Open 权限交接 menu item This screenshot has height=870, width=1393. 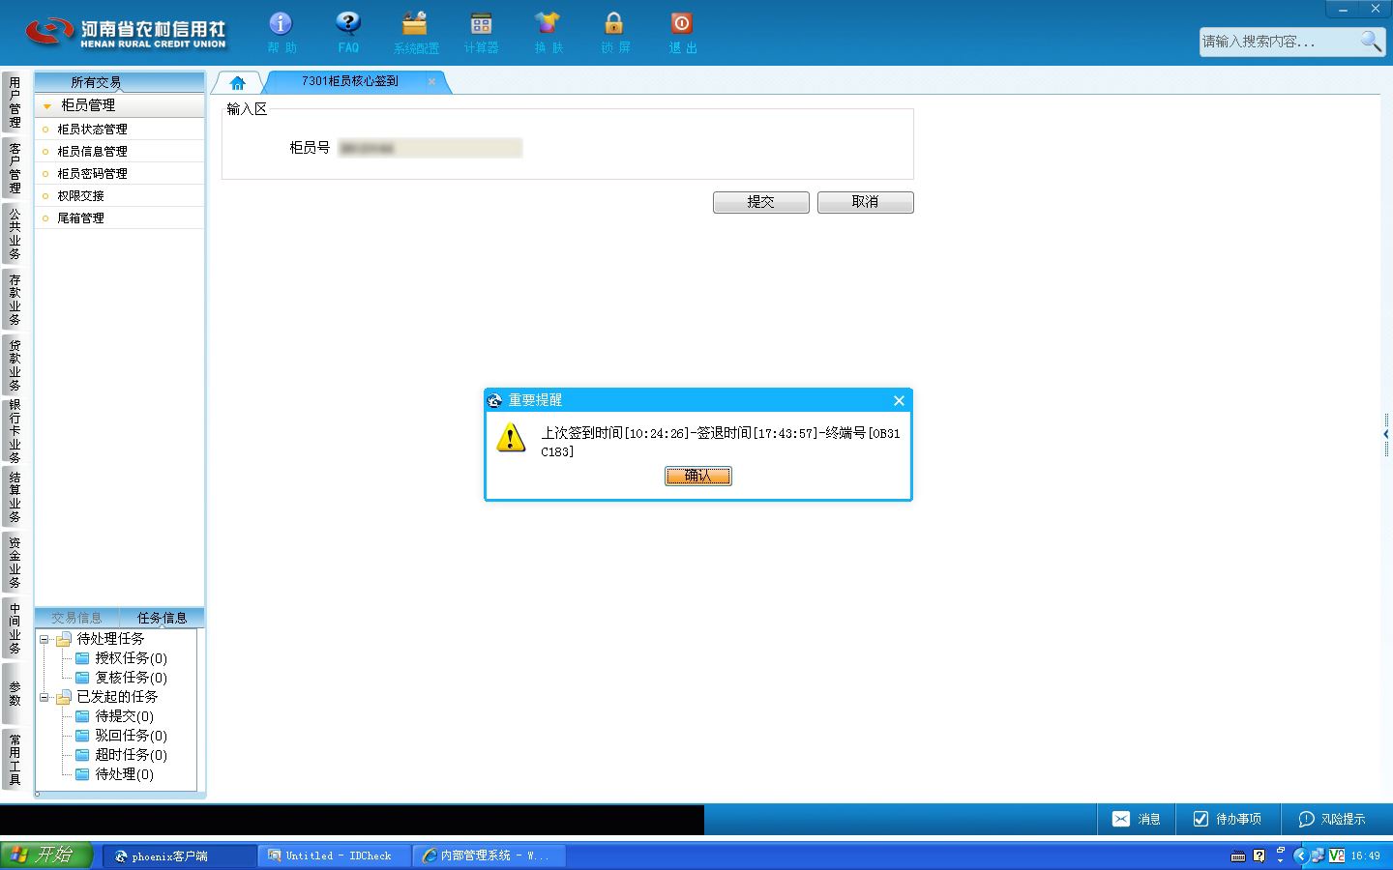(80, 195)
